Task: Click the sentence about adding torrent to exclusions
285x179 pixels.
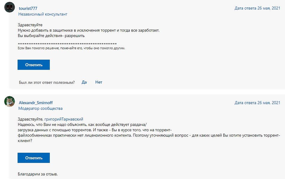Action: click(89, 30)
